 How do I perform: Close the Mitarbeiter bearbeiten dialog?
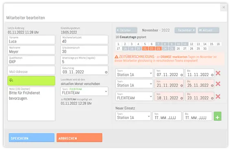tap(224, 7)
